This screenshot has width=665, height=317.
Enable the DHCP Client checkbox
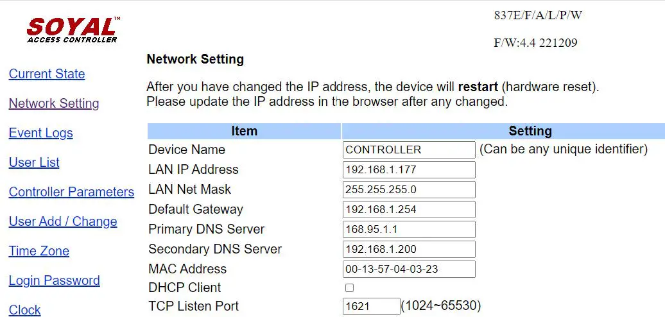click(350, 287)
